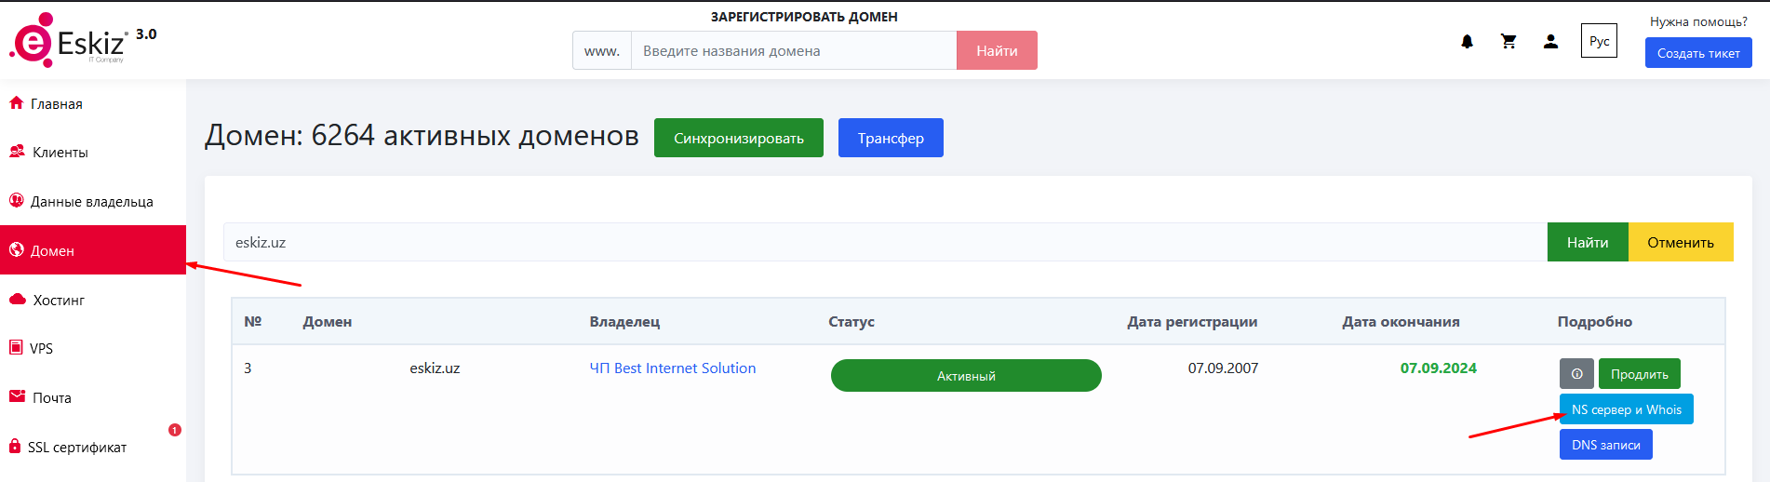The image size is (1770, 482).
Task: Go to Почта in the sidebar
Action: [51, 398]
